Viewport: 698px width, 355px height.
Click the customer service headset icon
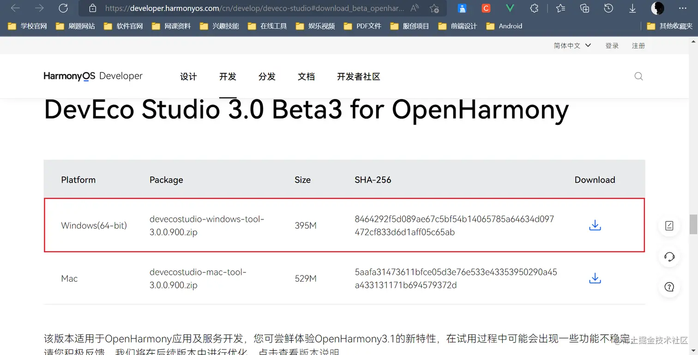point(669,256)
